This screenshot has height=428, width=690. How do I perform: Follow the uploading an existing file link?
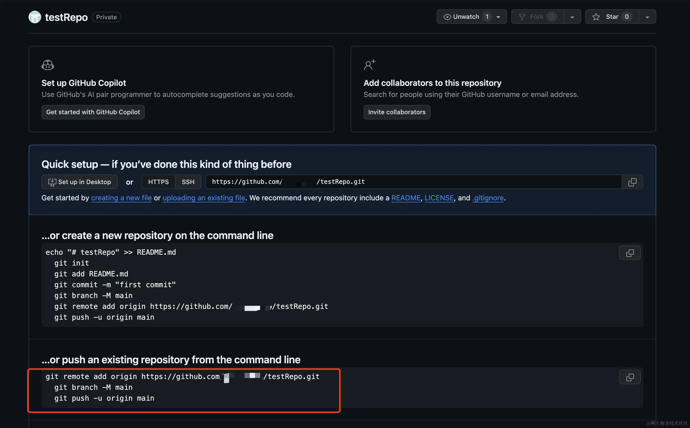click(204, 198)
